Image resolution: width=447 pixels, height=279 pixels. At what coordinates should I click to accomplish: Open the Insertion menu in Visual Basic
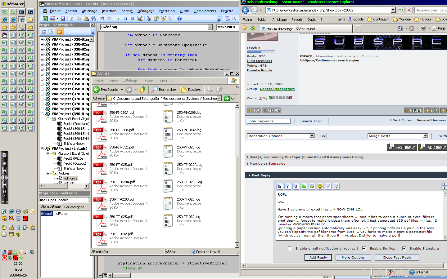point(109,11)
